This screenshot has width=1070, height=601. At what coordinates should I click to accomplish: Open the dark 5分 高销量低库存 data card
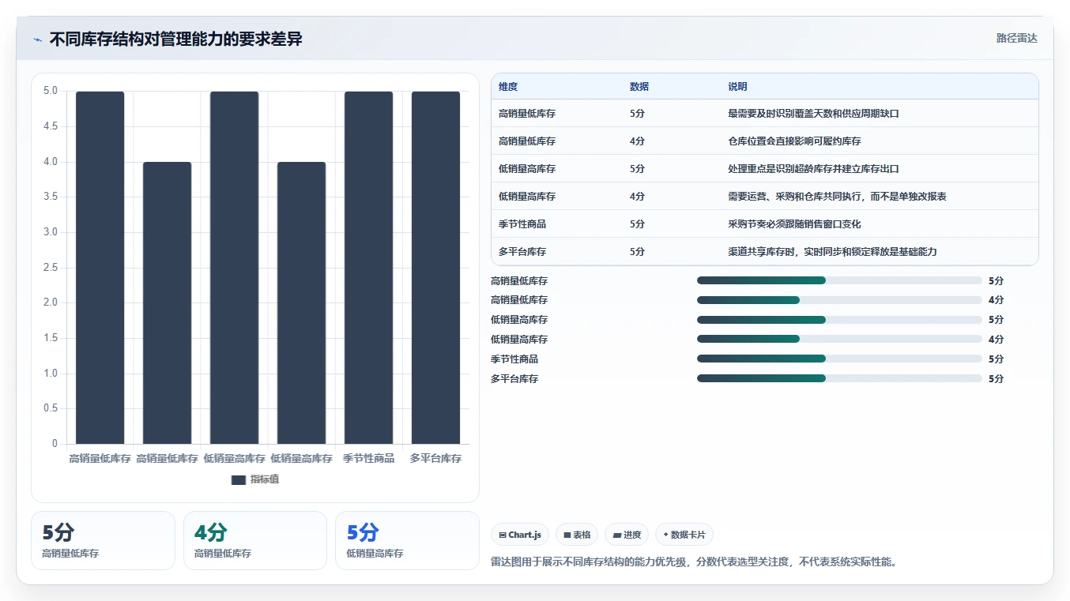[x=103, y=540]
